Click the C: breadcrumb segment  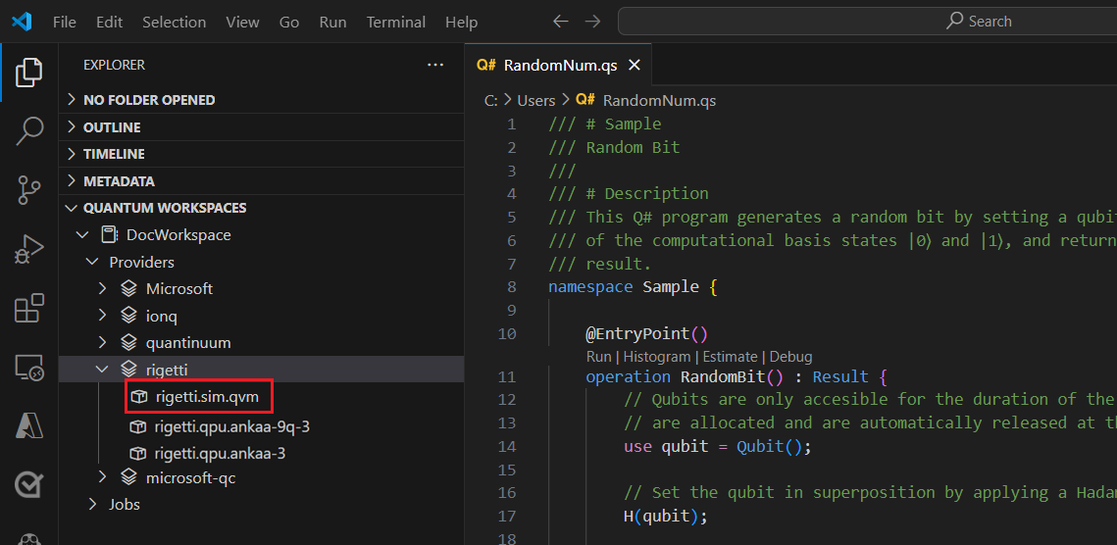point(490,100)
